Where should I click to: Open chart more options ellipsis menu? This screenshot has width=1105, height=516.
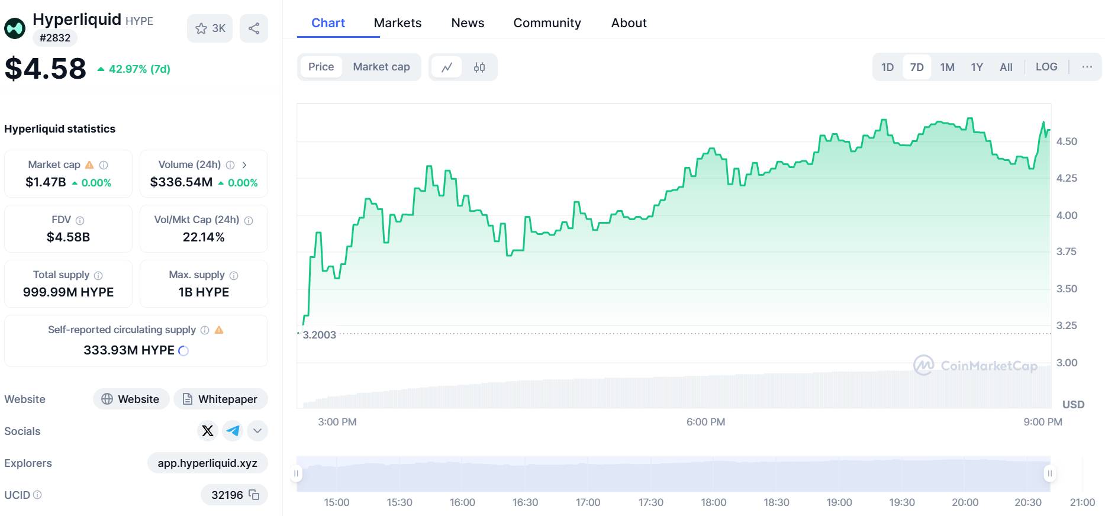(1087, 67)
